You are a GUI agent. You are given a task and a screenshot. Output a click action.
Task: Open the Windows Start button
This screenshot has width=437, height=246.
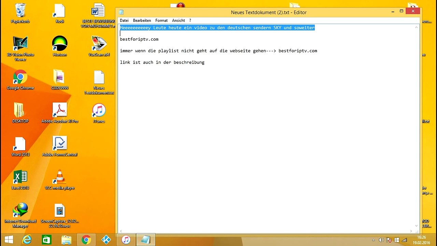(x=9, y=240)
